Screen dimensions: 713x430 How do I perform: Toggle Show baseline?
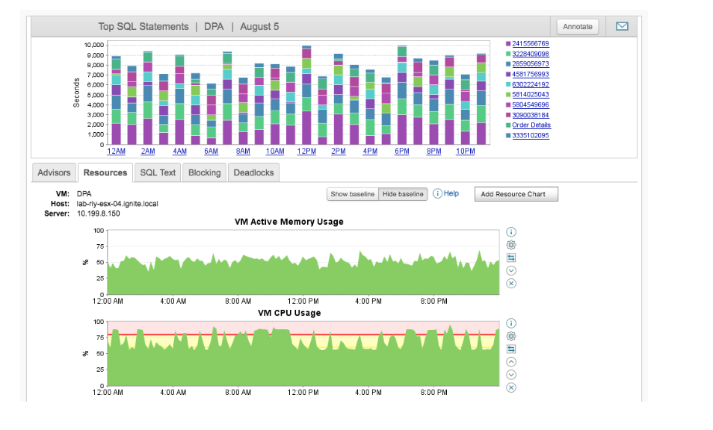pos(353,194)
